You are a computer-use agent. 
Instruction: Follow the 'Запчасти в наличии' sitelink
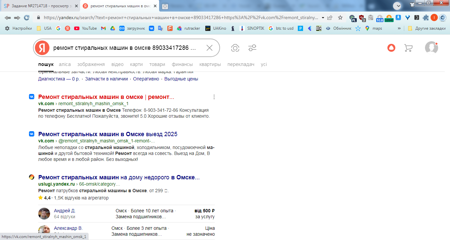106,79
